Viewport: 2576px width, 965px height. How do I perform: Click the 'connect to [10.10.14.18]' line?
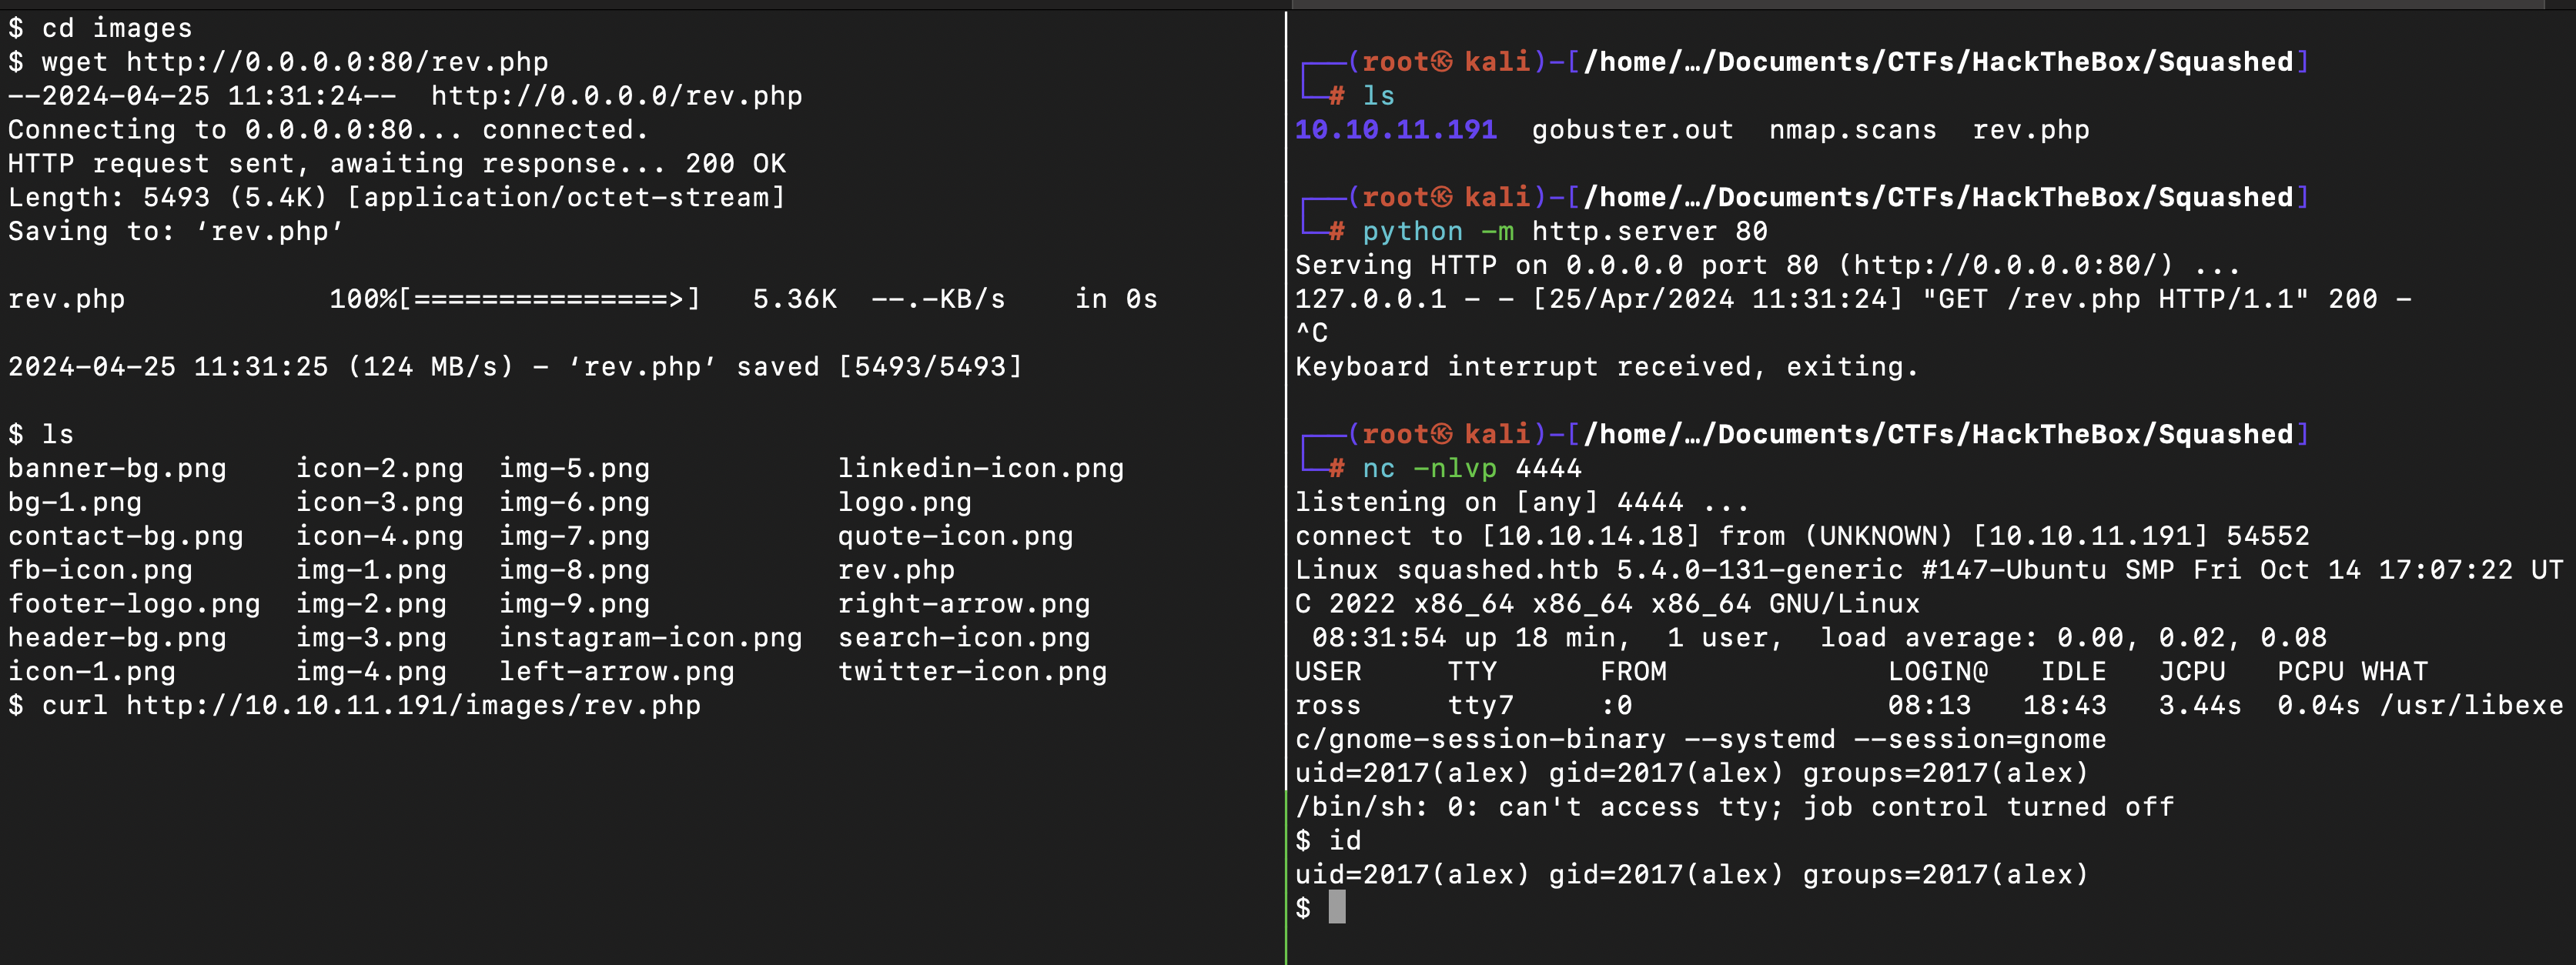pos(1802,537)
